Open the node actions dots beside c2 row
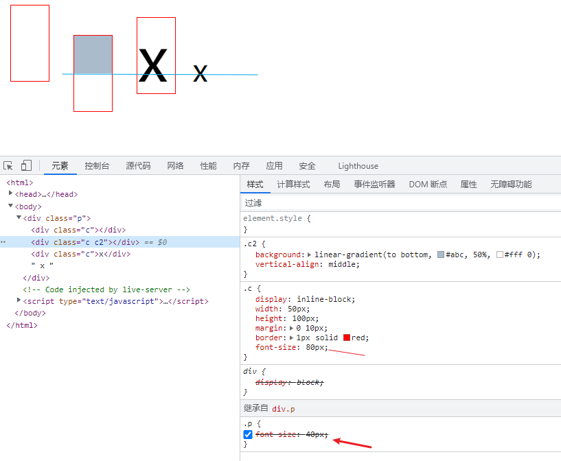561x461 pixels. tap(3, 242)
